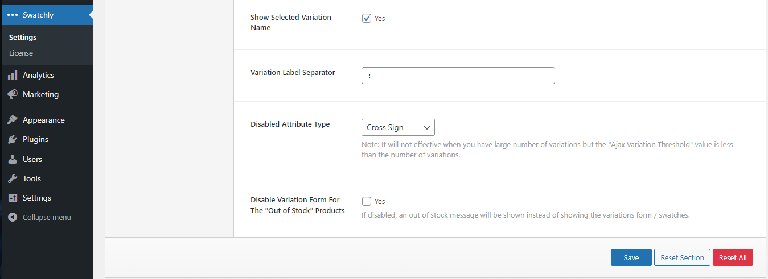Click the Users person icon
The image size is (768, 279).
click(13, 160)
